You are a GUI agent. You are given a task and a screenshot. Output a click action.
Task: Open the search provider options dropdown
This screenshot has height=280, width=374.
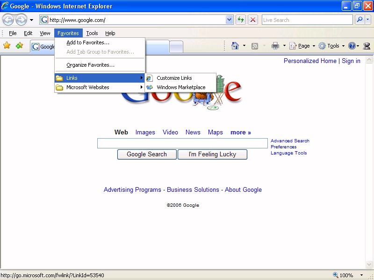368,20
